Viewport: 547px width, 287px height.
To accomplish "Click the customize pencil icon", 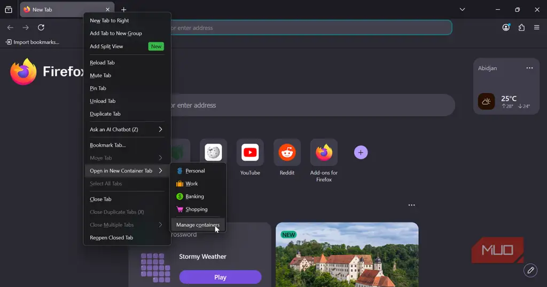I will (x=530, y=270).
